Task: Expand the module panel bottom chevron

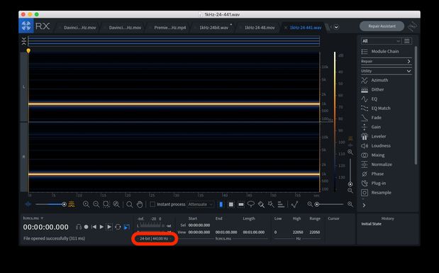Action: 364,205
